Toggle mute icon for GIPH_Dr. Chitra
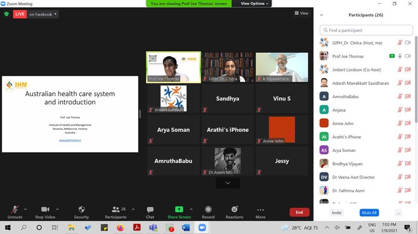Screen dimensions: 418x234 [399, 43]
